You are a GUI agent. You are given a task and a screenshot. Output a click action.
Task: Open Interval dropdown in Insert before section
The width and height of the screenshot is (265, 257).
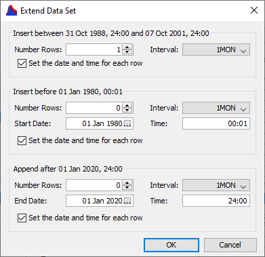coord(216,108)
